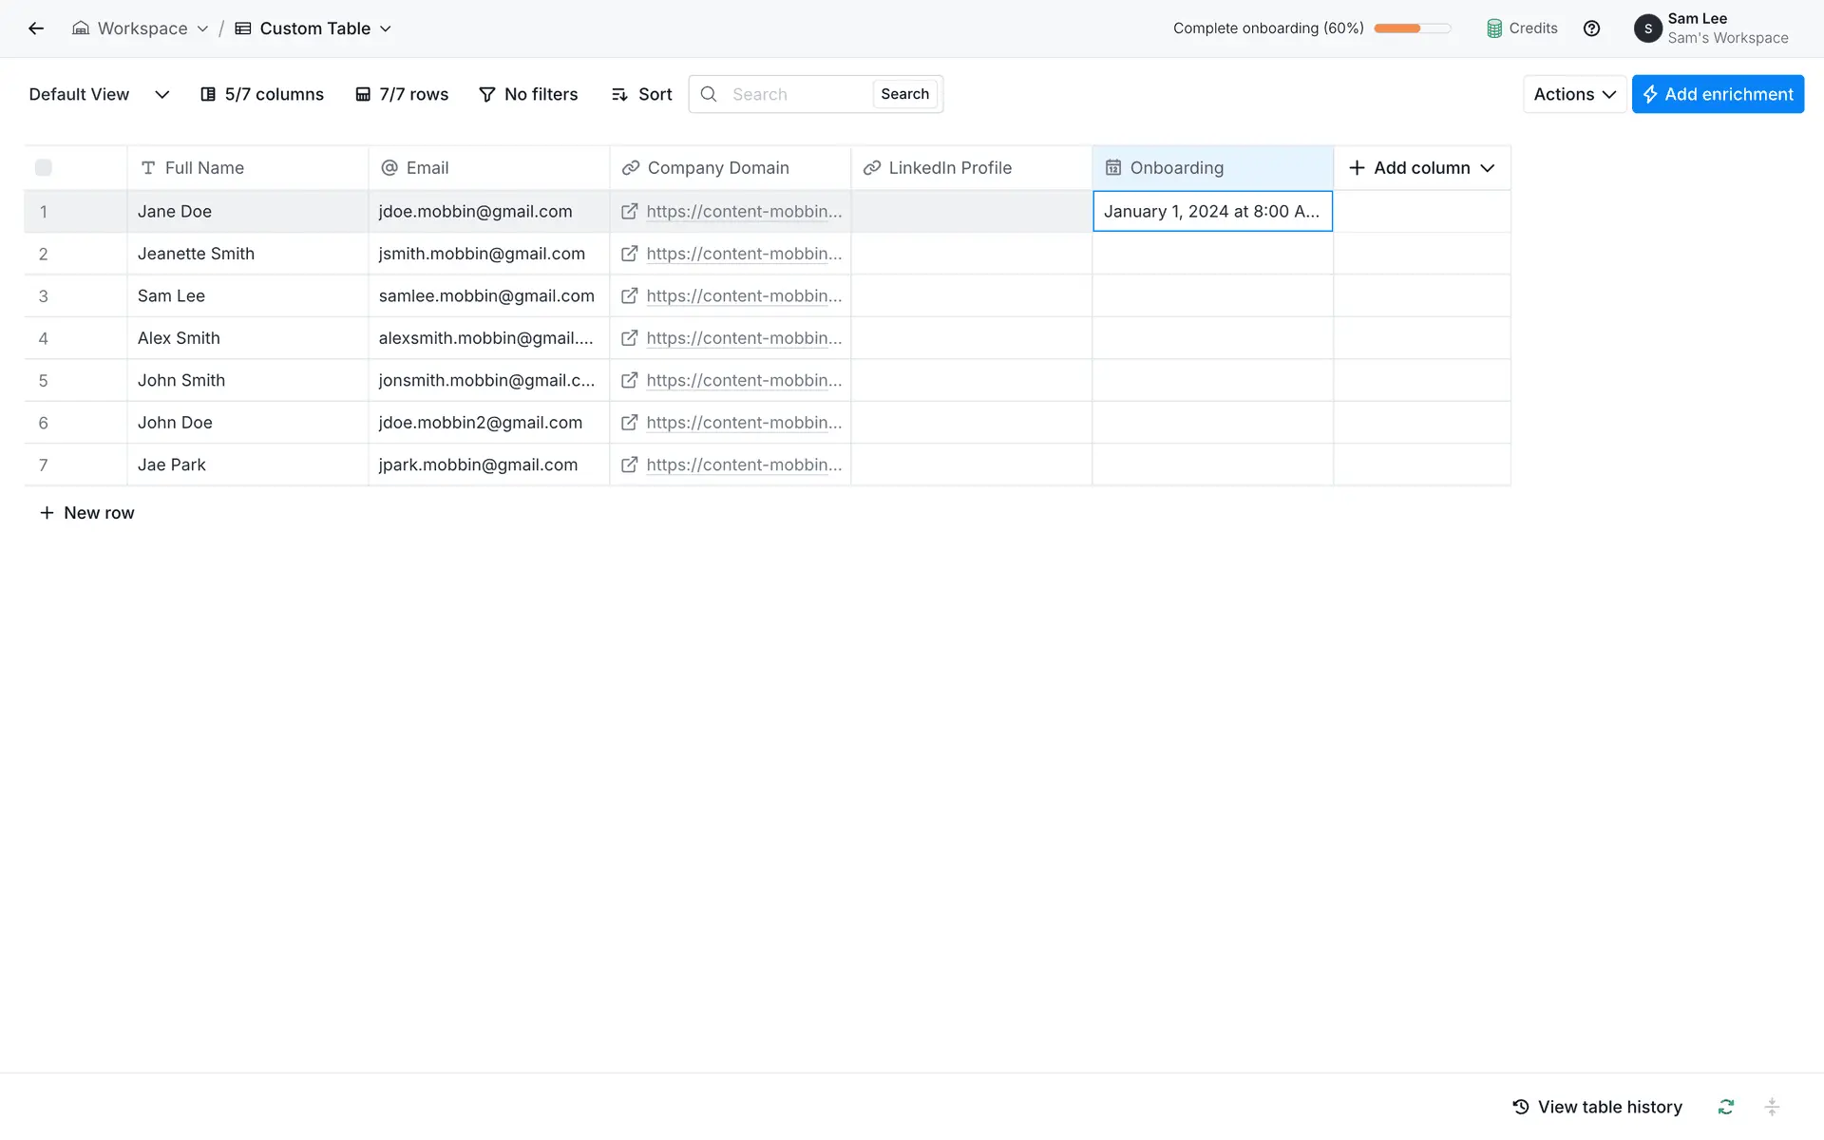Click the back arrow icon

[x=36, y=28]
